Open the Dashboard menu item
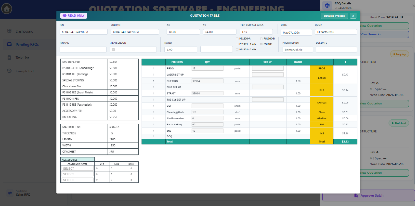The height and width of the screenshot is (206, 415). [24, 31]
